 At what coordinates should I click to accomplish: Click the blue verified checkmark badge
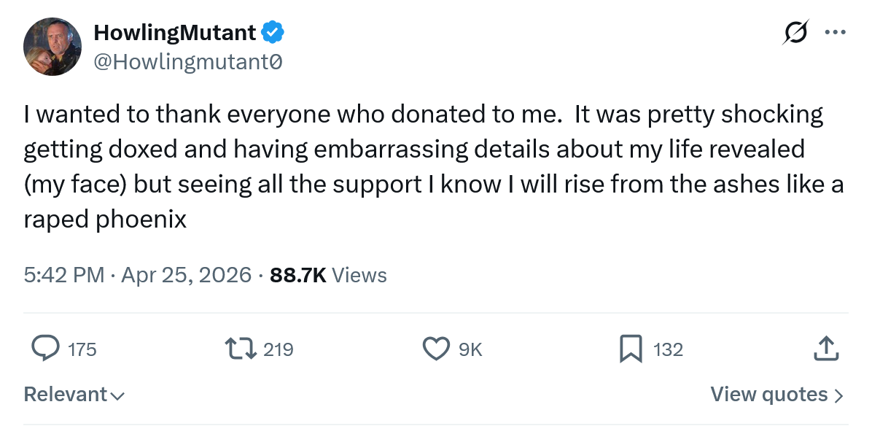click(273, 33)
